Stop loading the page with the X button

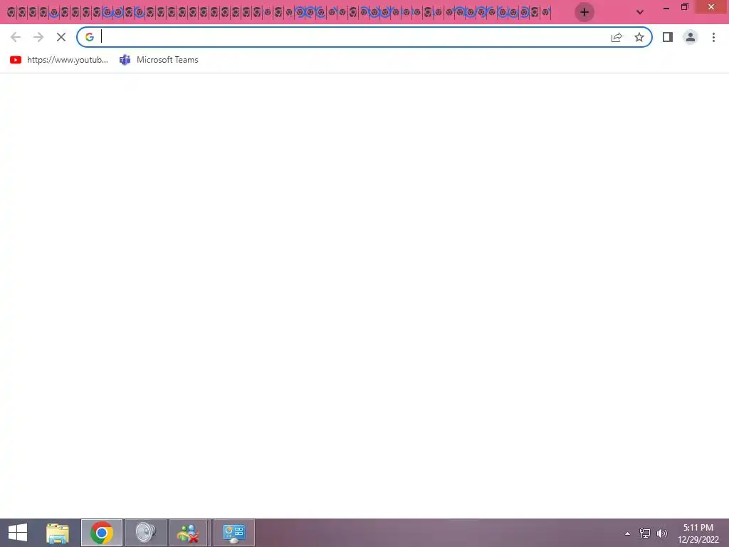(x=61, y=37)
